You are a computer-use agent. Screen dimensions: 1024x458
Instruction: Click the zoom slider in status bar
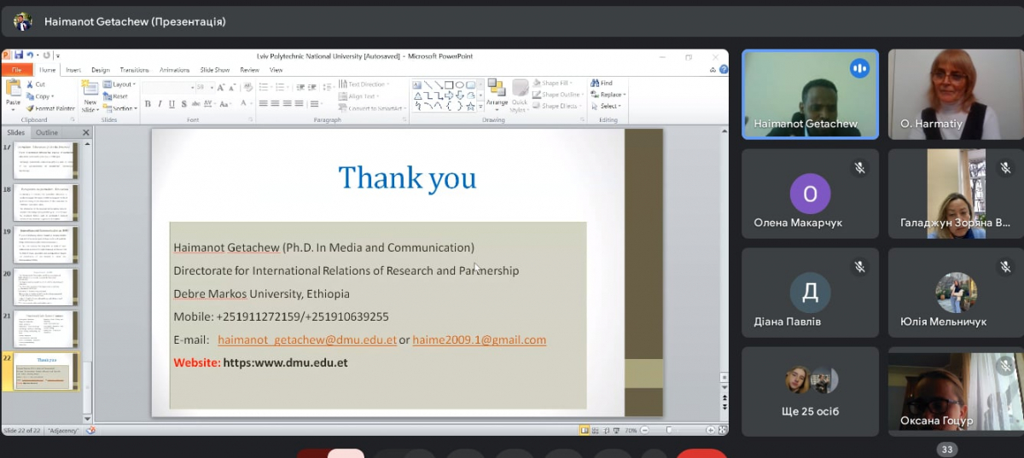(668, 431)
